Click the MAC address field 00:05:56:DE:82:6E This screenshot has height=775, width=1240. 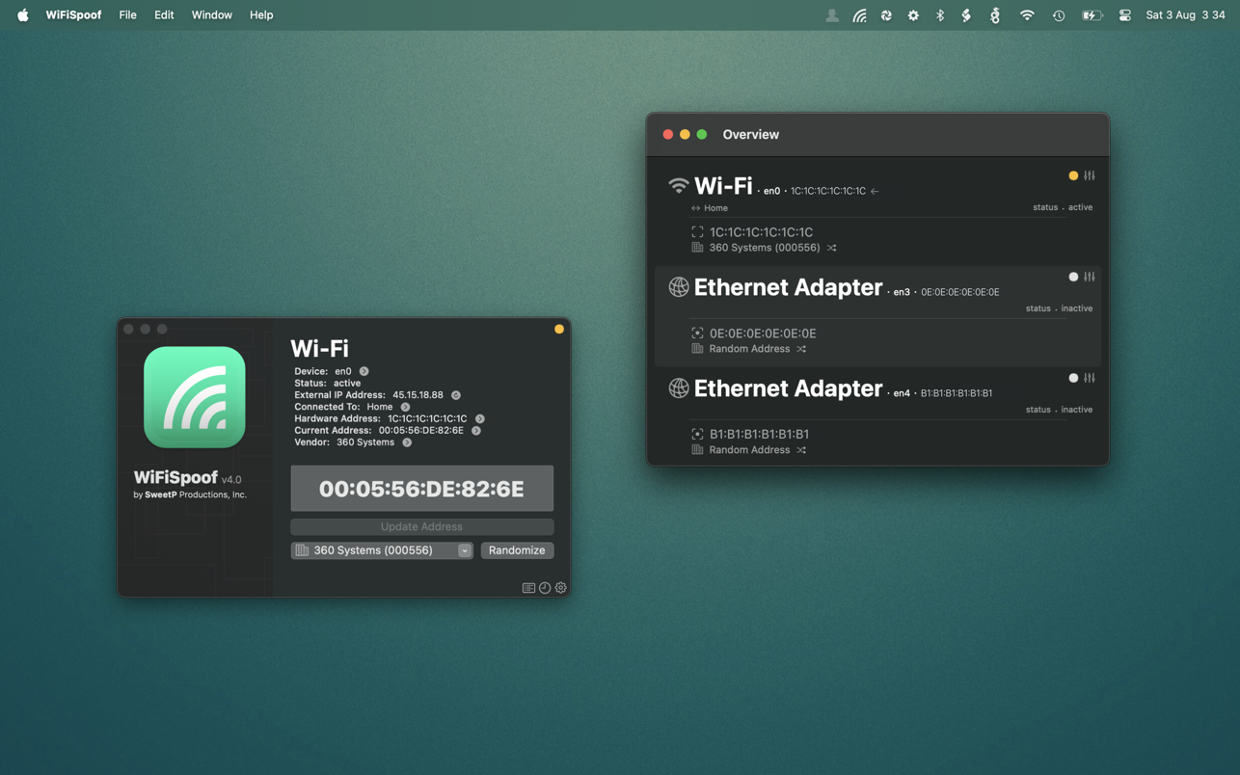pyautogui.click(x=422, y=489)
